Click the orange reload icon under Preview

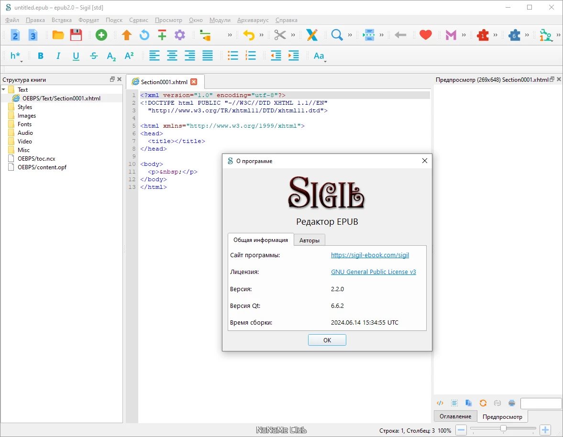click(483, 403)
